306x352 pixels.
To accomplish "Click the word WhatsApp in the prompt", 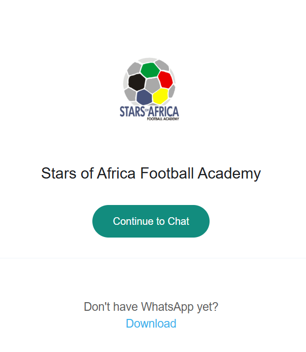I will [167, 307].
